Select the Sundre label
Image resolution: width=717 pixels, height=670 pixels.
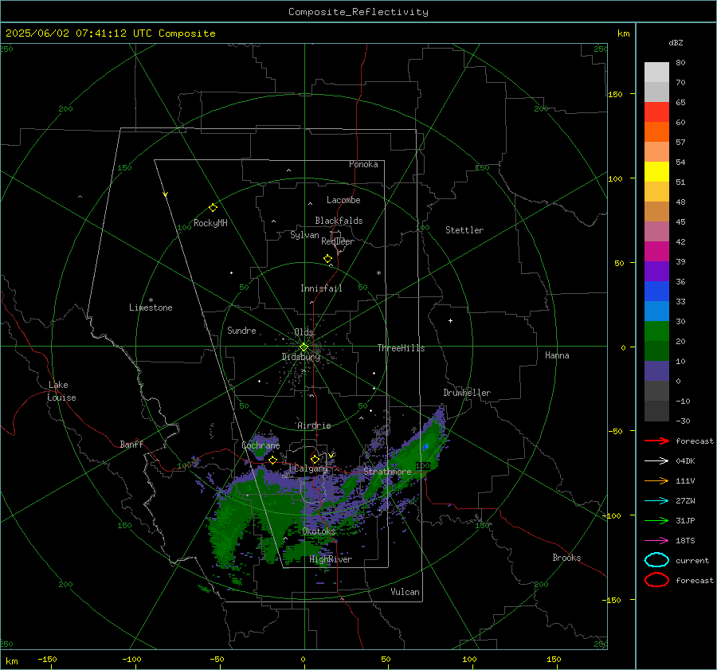(241, 330)
